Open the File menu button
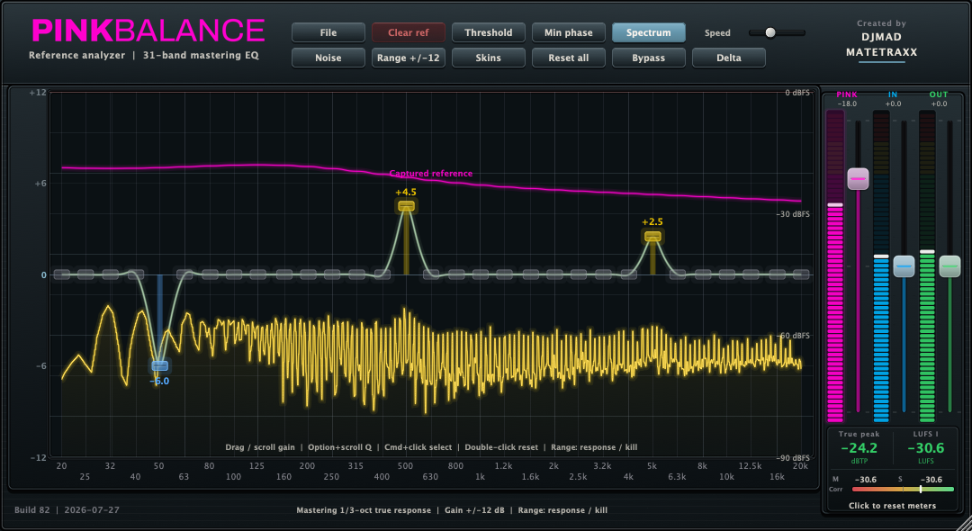The image size is (972, 531). tap(328, 32)
